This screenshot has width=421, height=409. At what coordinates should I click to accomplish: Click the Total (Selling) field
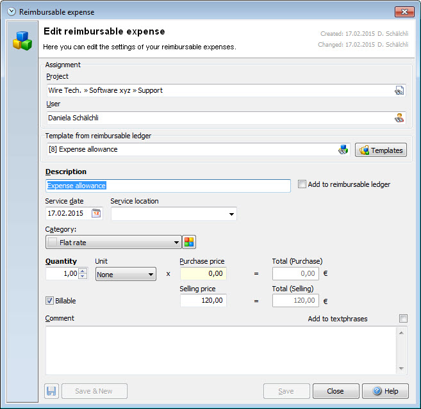(x=295, y=300)
